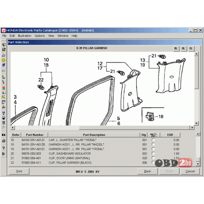Click the page with magnifier icon
The height and width of the screenshot is (204, 204).
[x=4, y=93]
